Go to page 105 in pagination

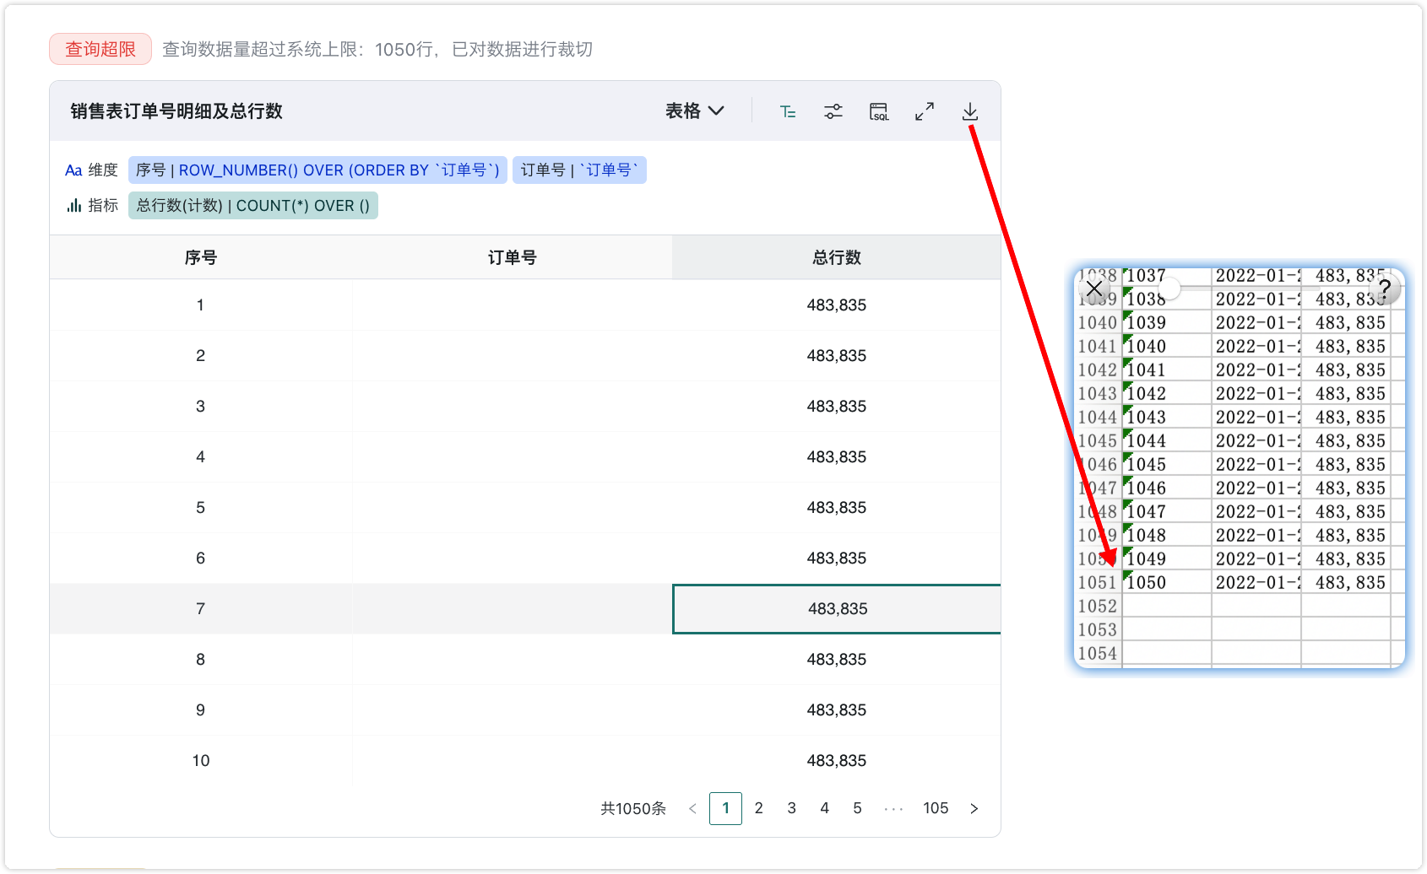(936, 808)
